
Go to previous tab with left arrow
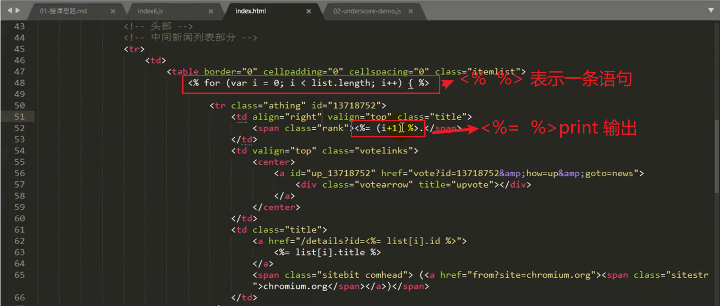tap(10, 10)
